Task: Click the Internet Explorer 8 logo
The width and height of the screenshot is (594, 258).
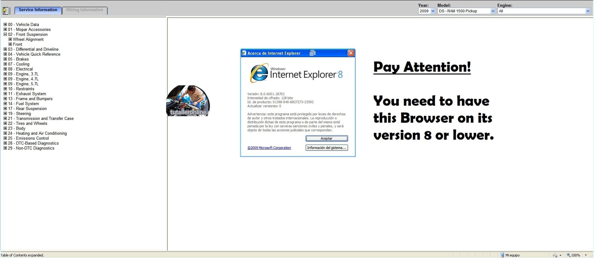Action: click(x=296, y=73)
